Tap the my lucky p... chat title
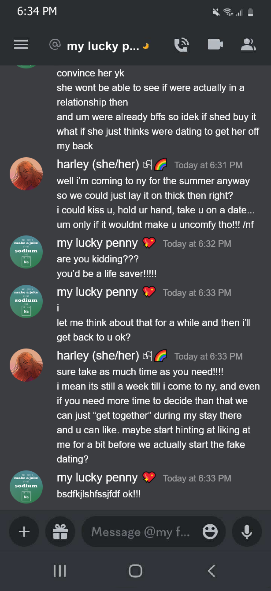 pyautogui.click(x=103, y=45)
